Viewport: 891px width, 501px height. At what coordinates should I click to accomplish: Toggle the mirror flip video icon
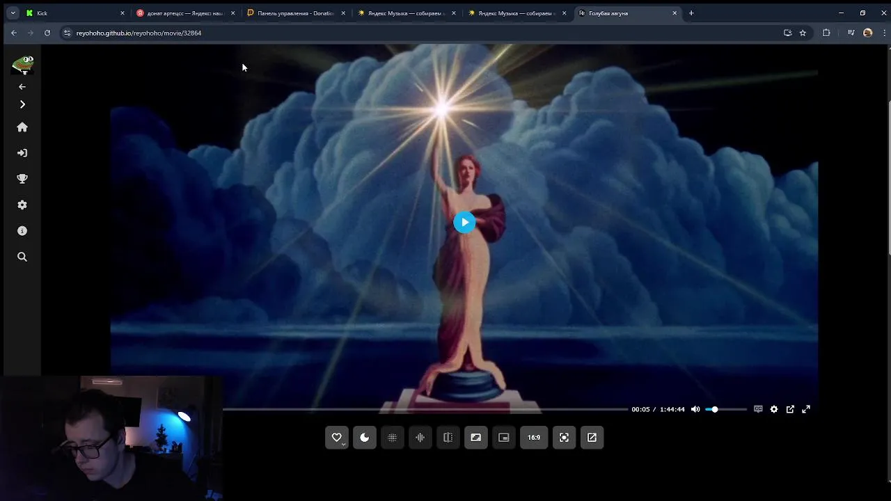pos(448,438)
